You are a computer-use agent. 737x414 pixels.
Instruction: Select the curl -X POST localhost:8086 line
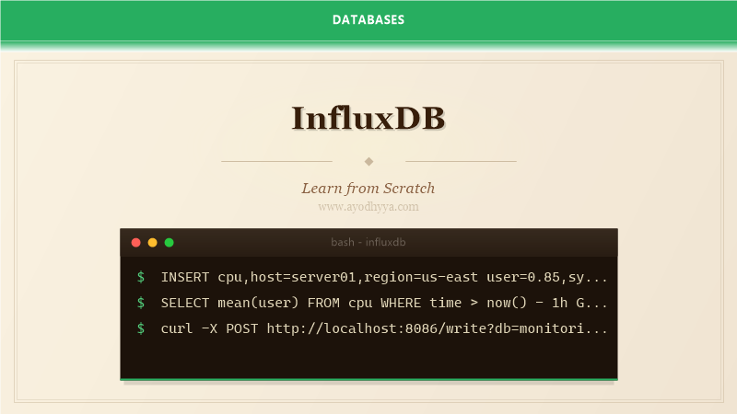click(x=384, y=328)
